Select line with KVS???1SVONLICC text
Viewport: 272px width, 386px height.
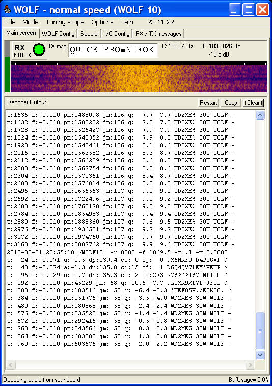[117, 275]
